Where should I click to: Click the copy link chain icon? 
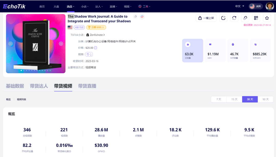coord(245,18)
